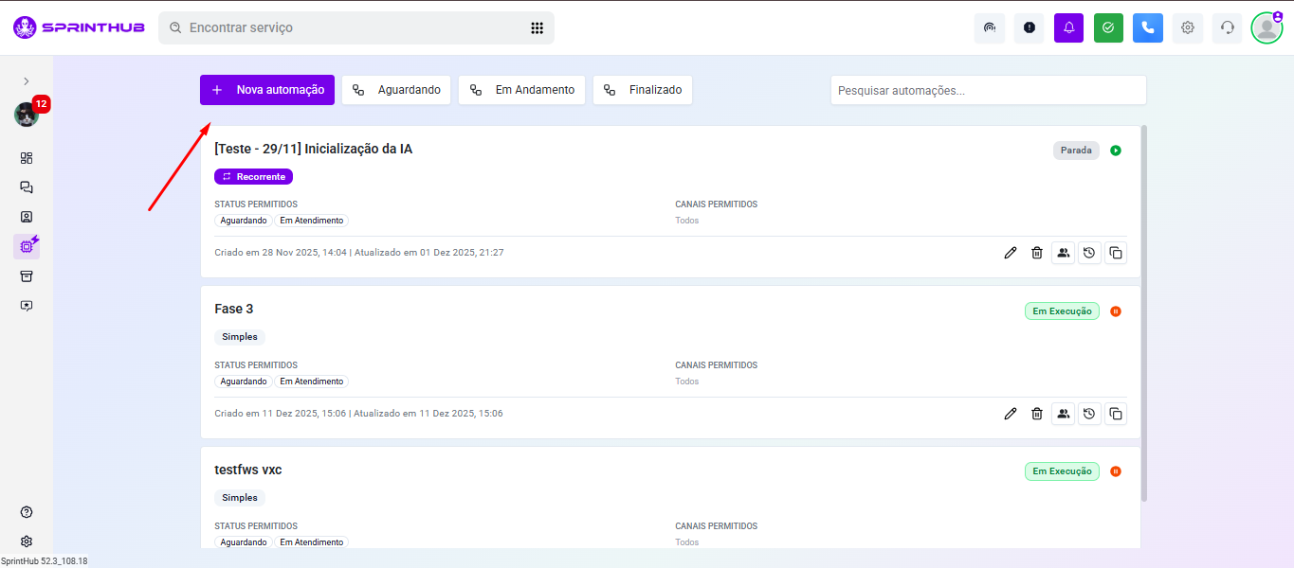Filter automations by Em Andamento
This screenshot has height=568, width=1294.
point(522,90)
